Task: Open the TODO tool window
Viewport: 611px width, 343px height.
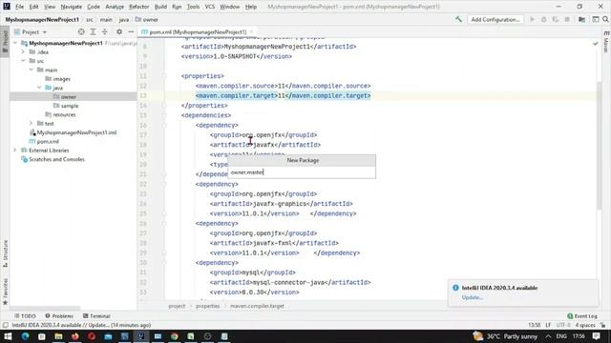Action: (x=25, y=316)
